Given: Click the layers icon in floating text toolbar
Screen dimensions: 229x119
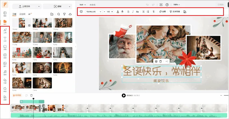Looking at the screenshot, I should click(156, 61).
